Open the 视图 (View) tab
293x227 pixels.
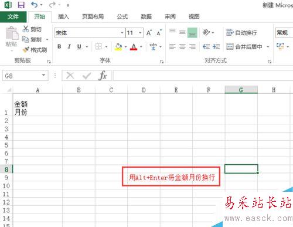[x=194, y=16]
